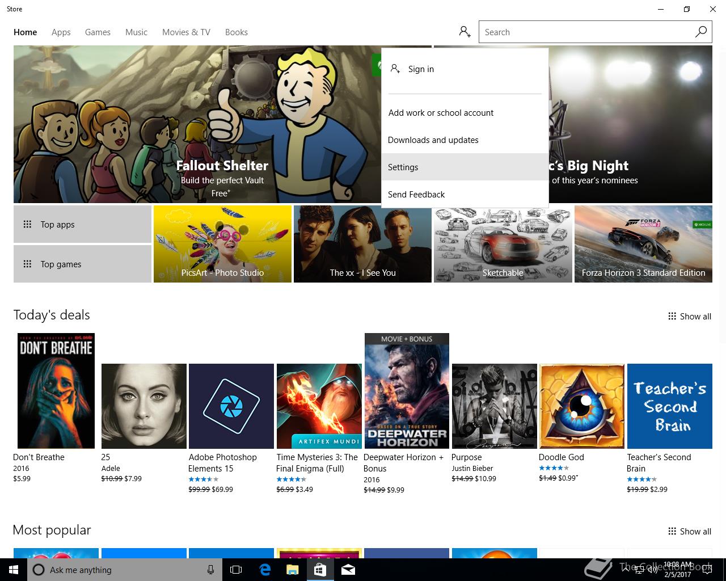The width and height of the screenshot is (726, 581).
Task: Click the Doodle God title text
Action: 562,457
